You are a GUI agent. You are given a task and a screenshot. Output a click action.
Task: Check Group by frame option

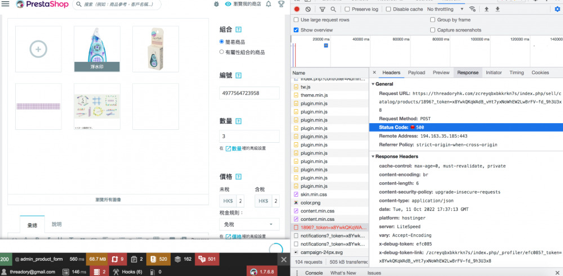pyautogui.click(x=432, y=20)
